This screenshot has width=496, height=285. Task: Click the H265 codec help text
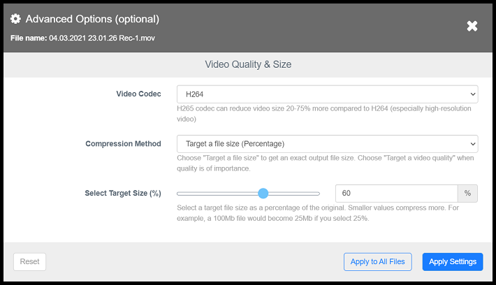click(x=324, y=114)
